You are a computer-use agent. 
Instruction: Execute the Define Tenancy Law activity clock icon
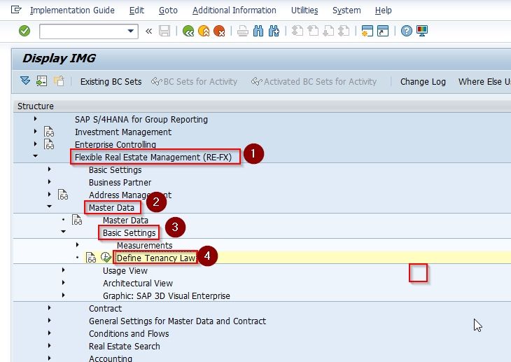click(x=106, y=257)
